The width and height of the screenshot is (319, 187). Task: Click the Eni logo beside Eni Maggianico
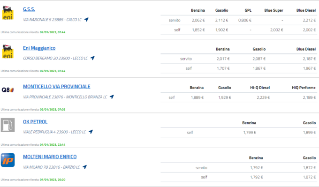click(x=8, y=51)
